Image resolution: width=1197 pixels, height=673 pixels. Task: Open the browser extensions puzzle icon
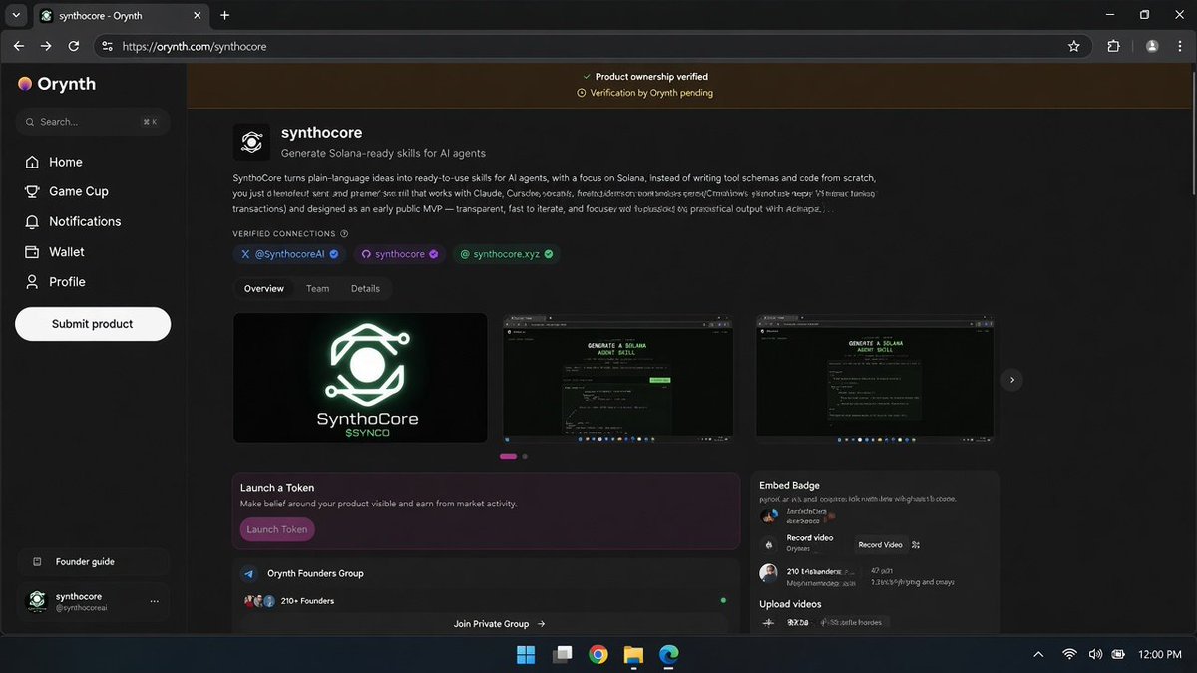(x=1114, y=46)
